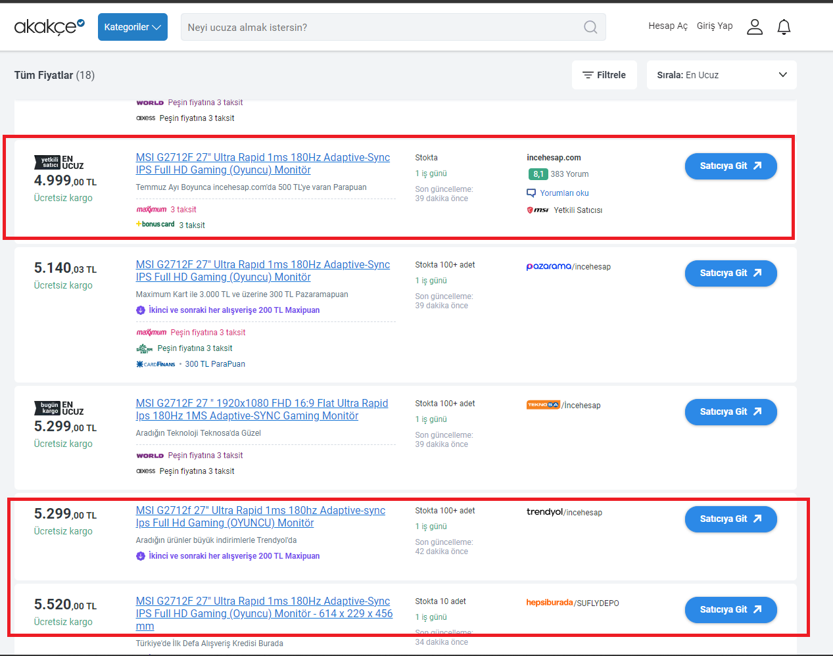Go to seller for Teknosa offer
The height and width of the screenshot is (656, 833).
(730, 411)
